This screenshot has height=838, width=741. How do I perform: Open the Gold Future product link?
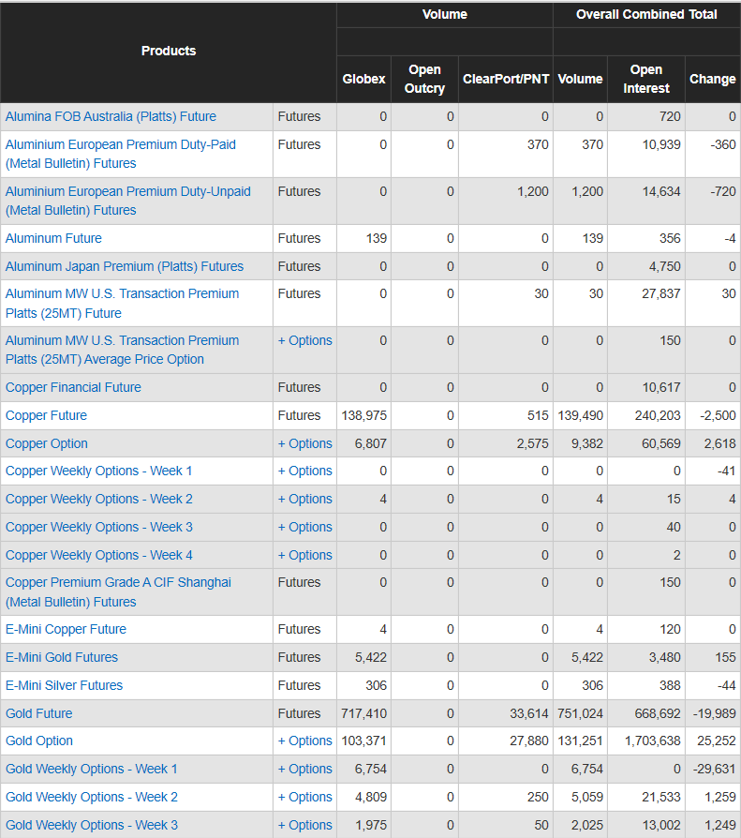pos(39,713)
